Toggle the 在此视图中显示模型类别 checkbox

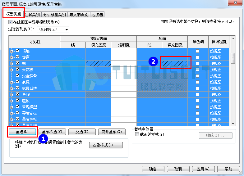tap(11, 22)
